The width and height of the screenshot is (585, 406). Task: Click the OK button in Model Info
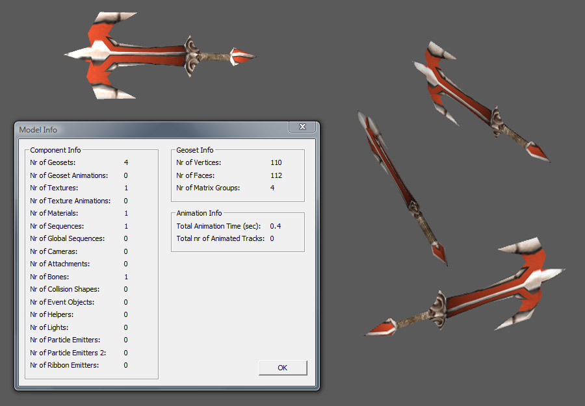[283, 368]
